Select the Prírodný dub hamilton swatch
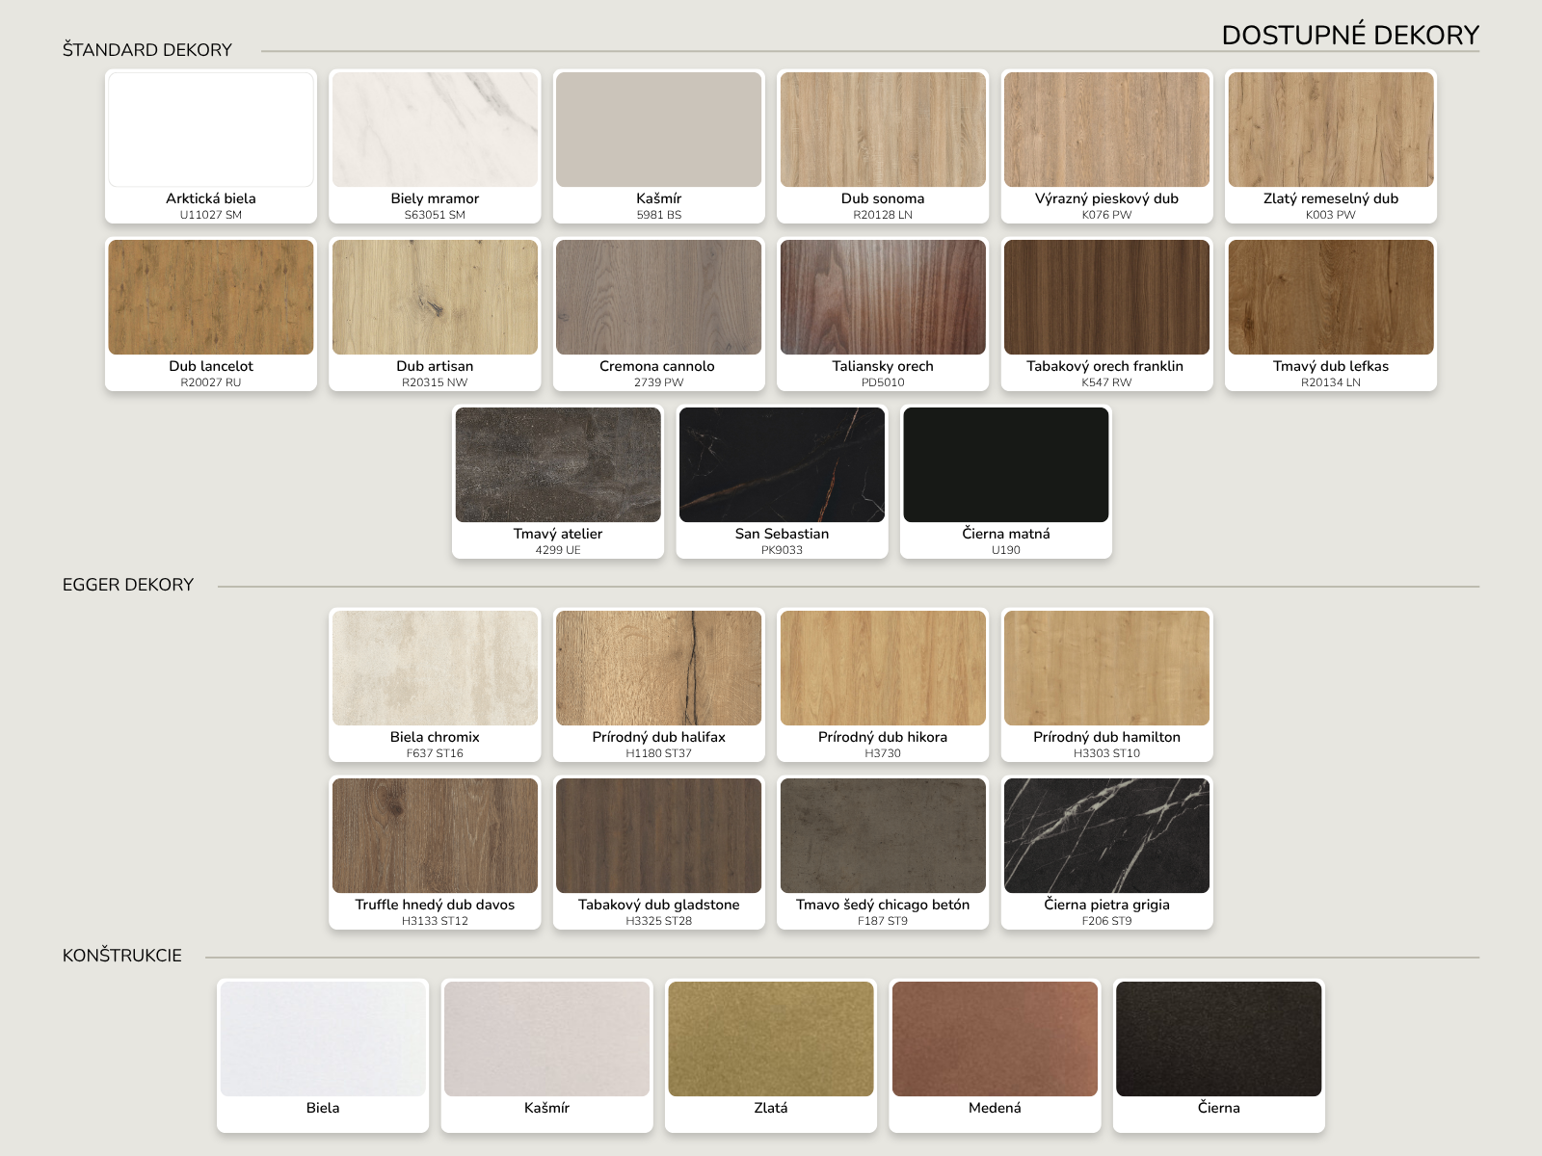Viewport: 1542px width, 1156px height. pyautogui.click(x=1106, y=685)
